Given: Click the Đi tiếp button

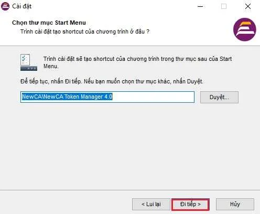Looking at the screenshot, I should tap(190, 204).
